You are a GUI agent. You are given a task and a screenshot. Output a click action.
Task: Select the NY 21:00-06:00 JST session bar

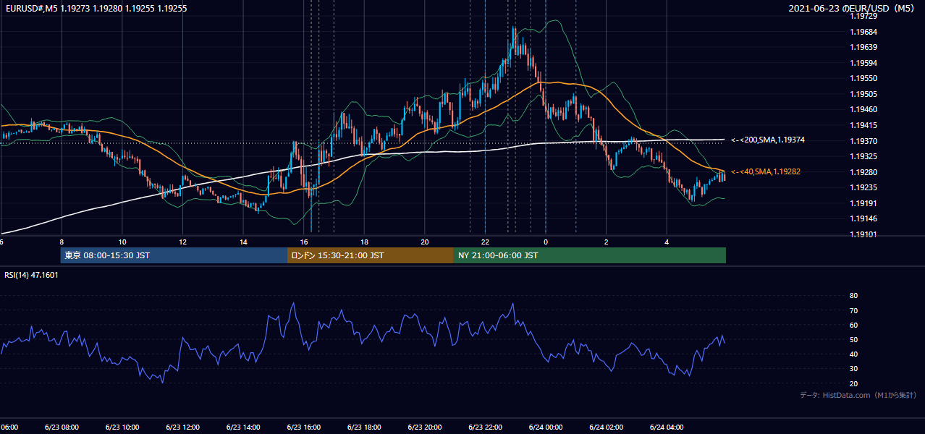pyautogui.click(x=590, y=255)
